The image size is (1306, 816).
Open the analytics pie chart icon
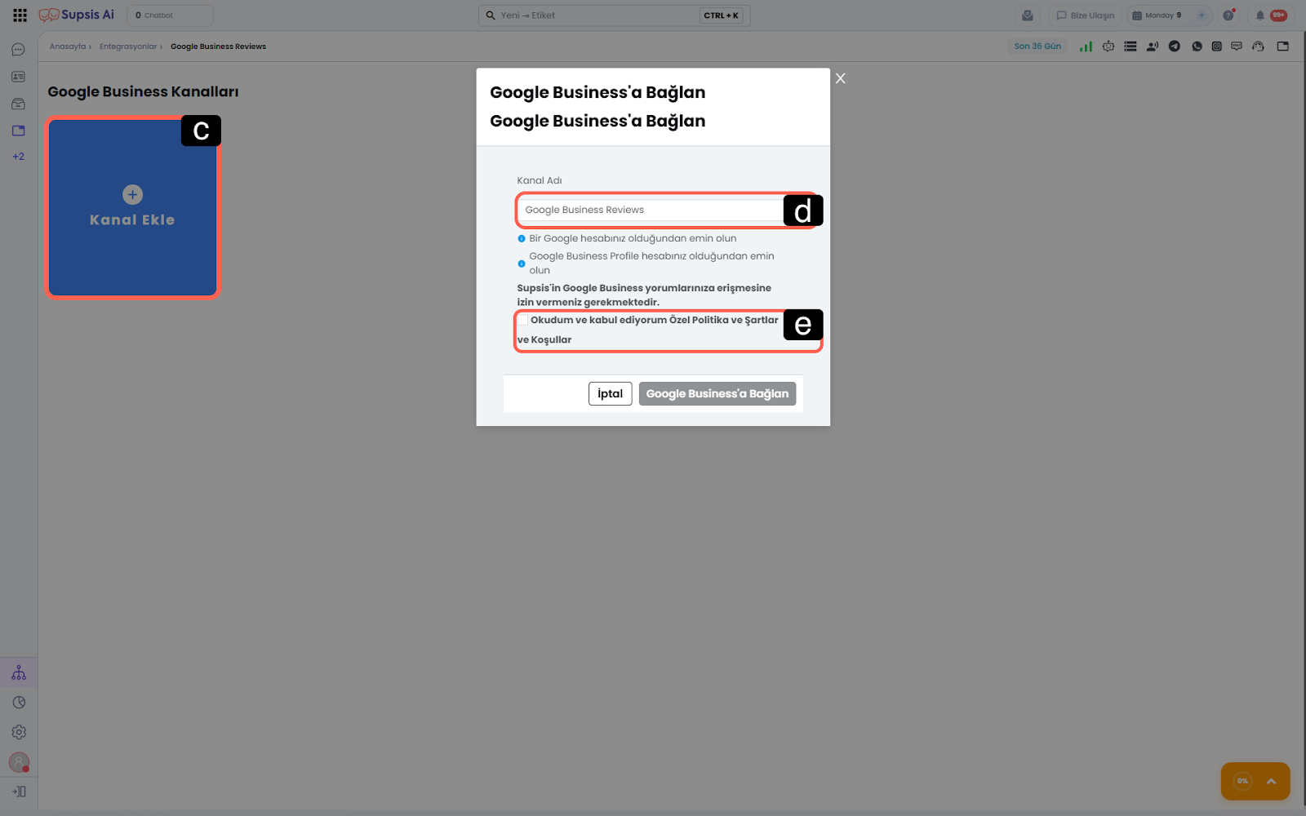coord(19,703)
